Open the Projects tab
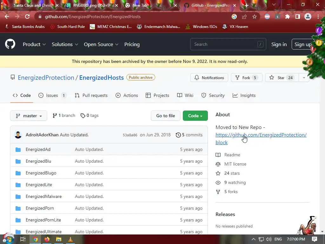The width and height of the screenshot is (325, 244). point(157,95)
